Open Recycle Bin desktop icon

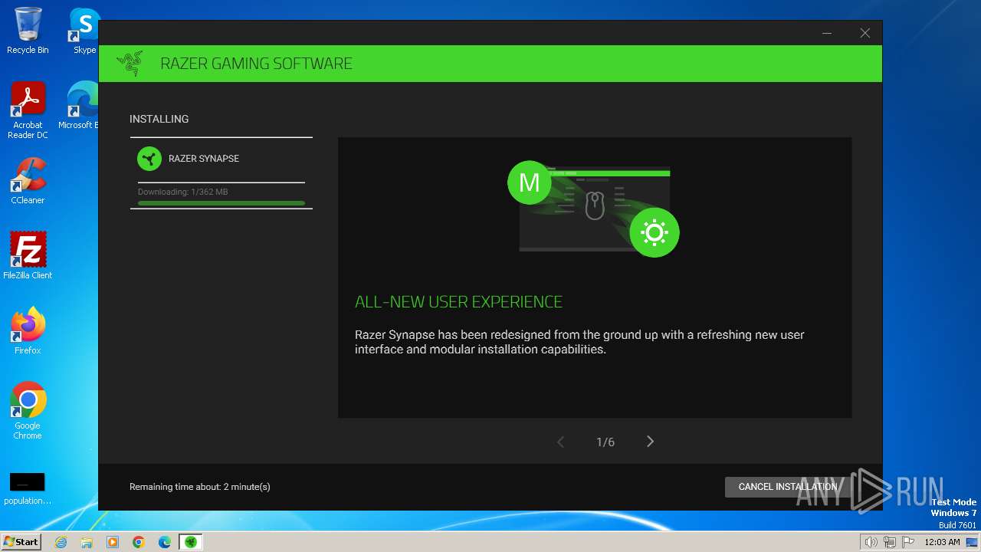[x=28, y=31]
